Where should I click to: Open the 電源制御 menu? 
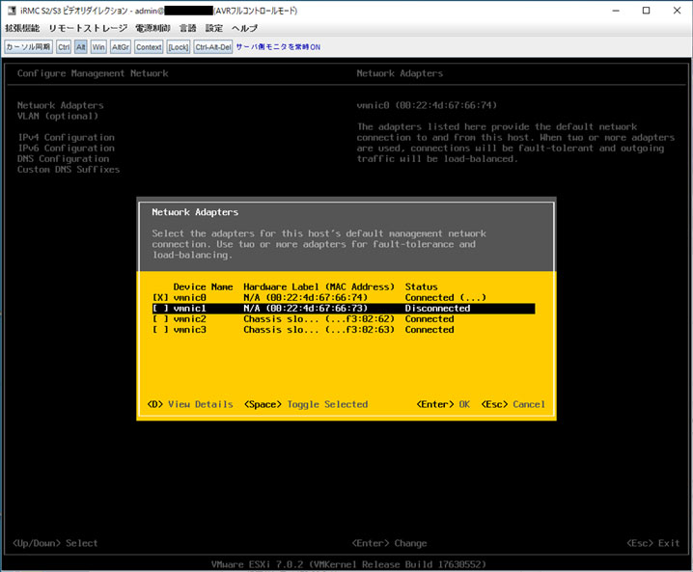point(152,28)
